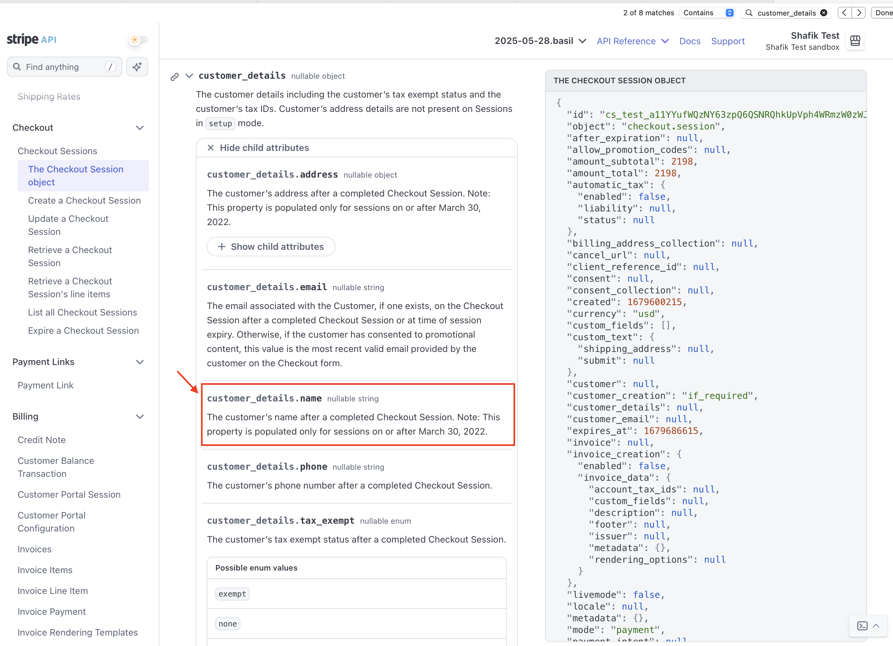
Task: Clear the customer_details find query
Action: (824, 13)
